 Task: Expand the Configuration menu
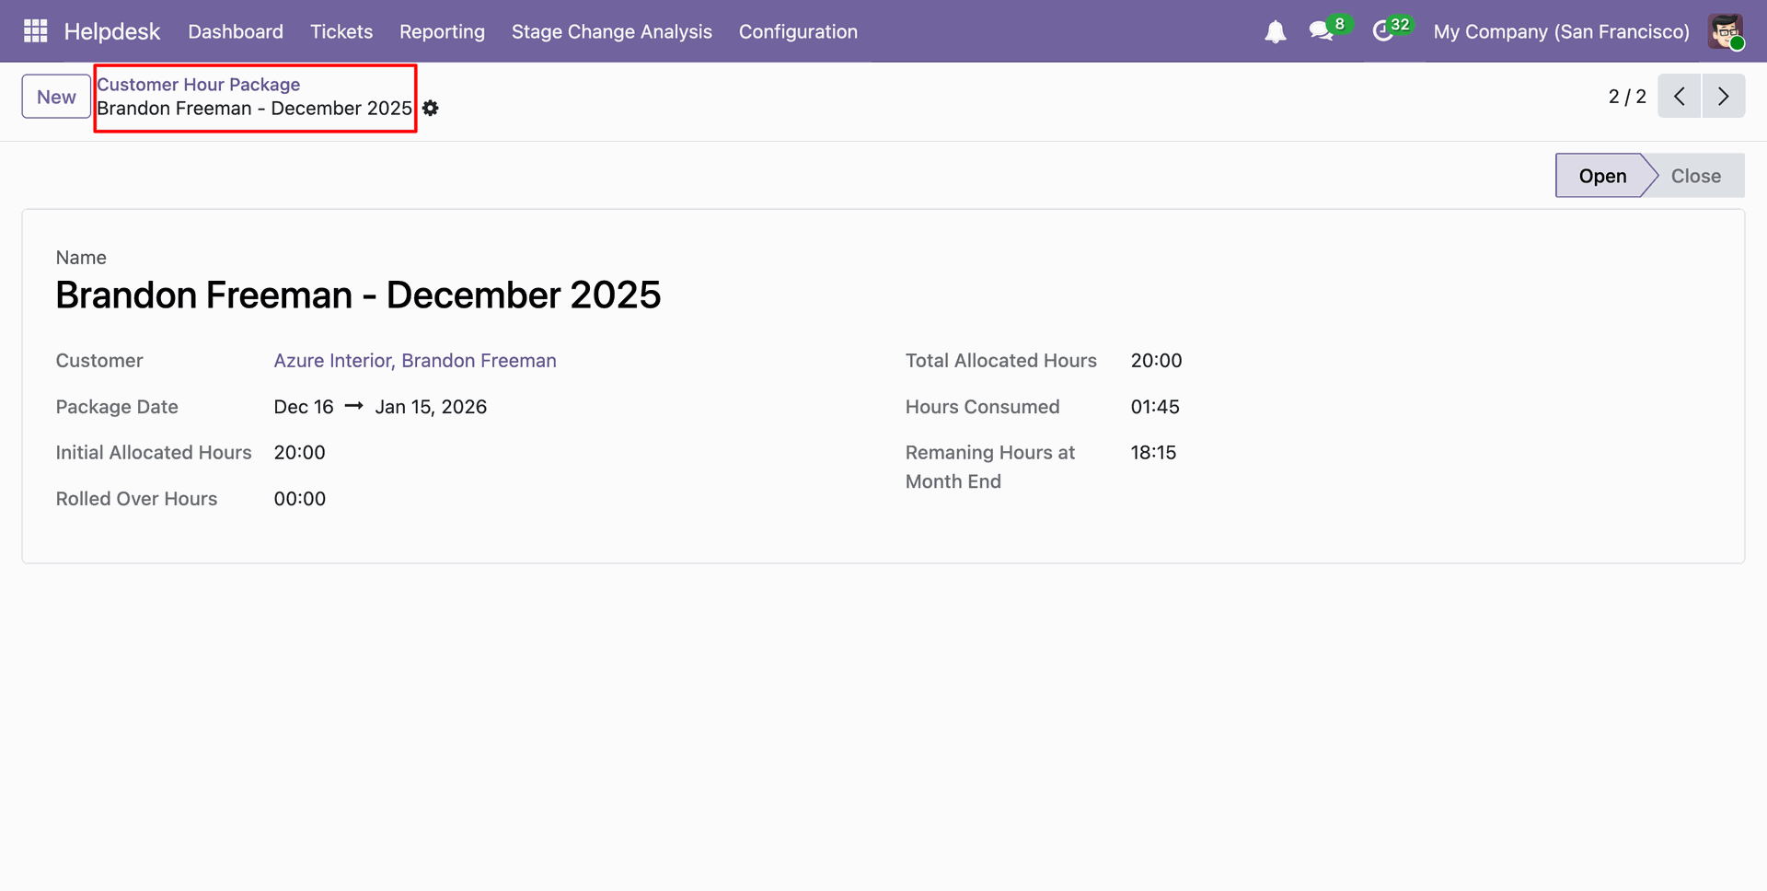click(798, 31)
